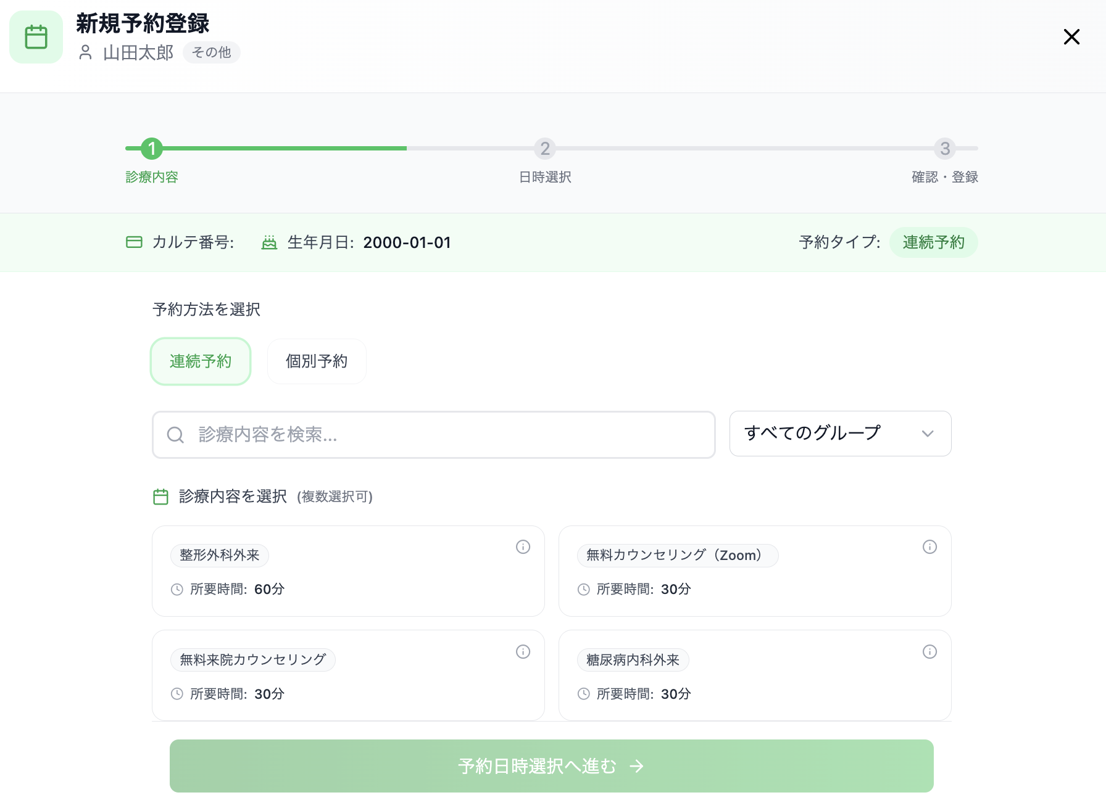The width and height of the screenshot is (1106, 803).
Task: Select the 連続予約 booking method
Action: [x=200, y=361]
